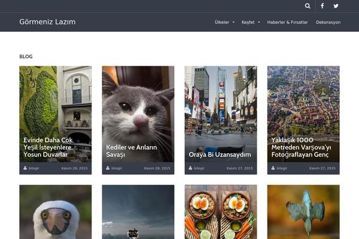Screen dimensions: 359x239
Task: Open the Keşfet menu
Action: click(x=248, y=22)
